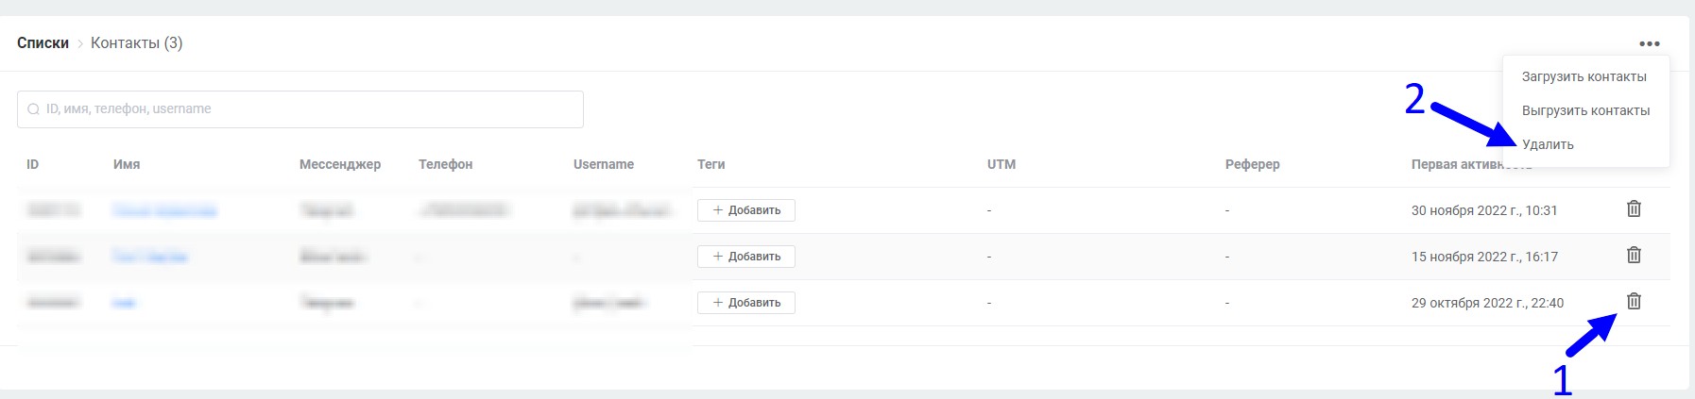Choose Выгрузить контакты menu entry

tap(1585, 110)
